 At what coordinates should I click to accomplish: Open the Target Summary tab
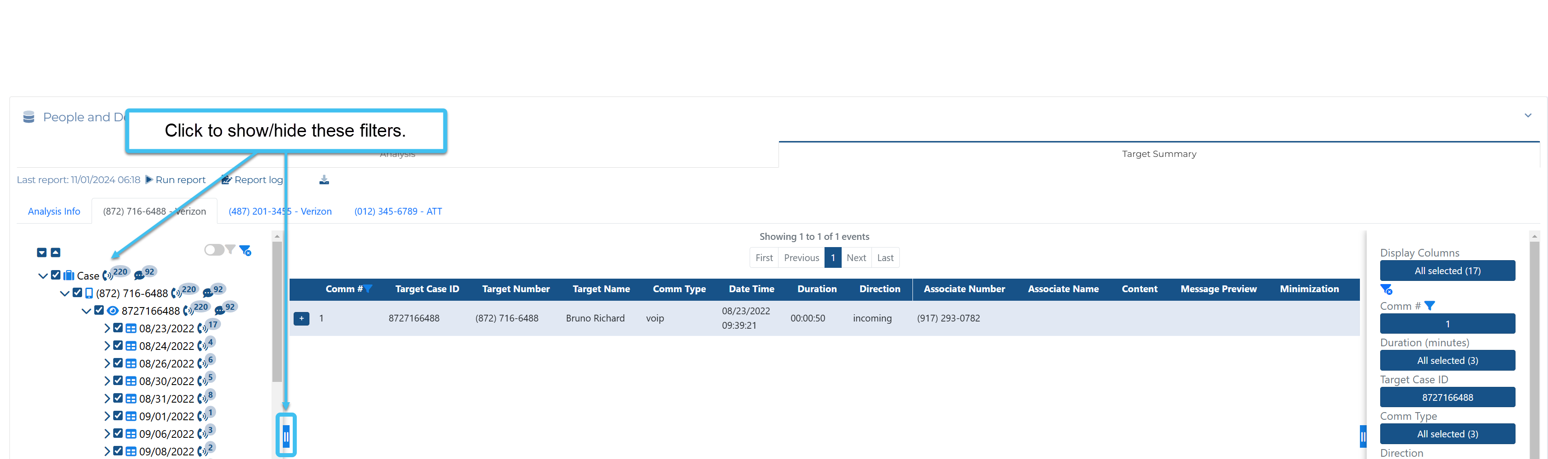click(1159, 154)
